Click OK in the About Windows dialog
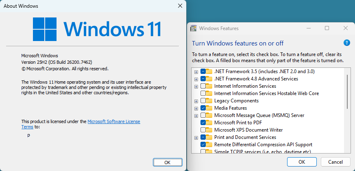The width and height of the screenshot is (355, 171). coord(168,162)
